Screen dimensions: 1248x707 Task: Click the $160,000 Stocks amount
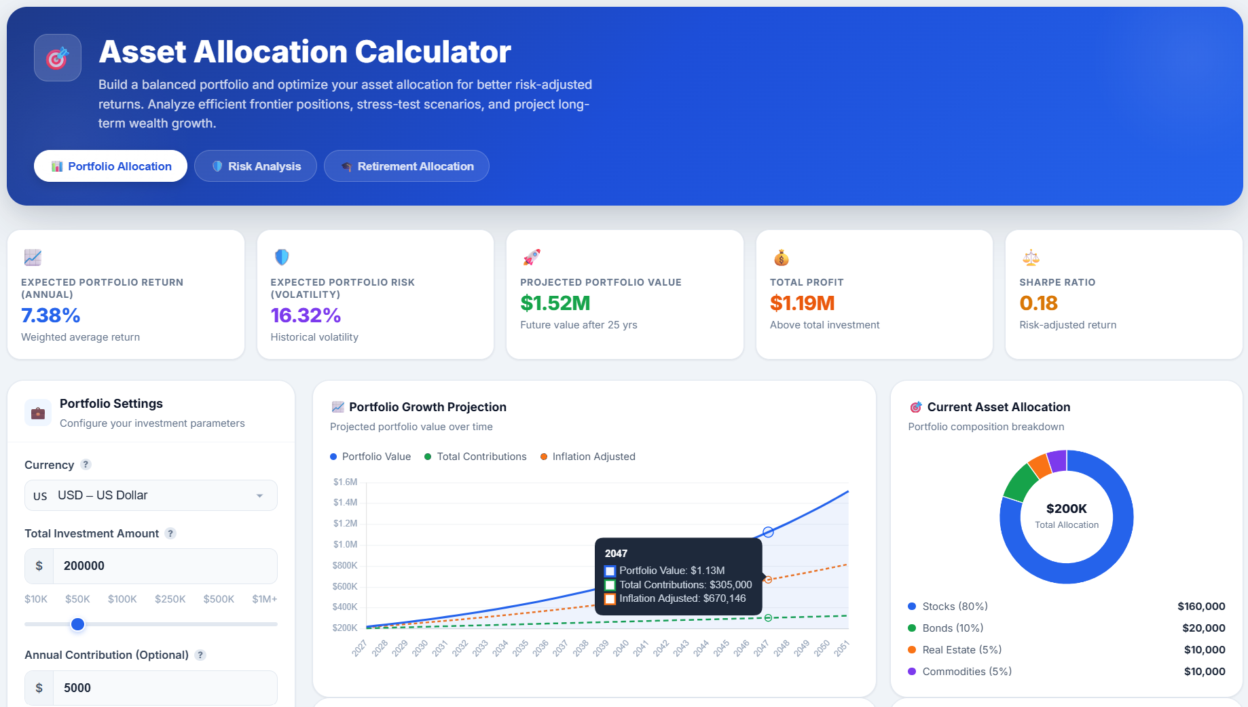[x=1201, y=607]
